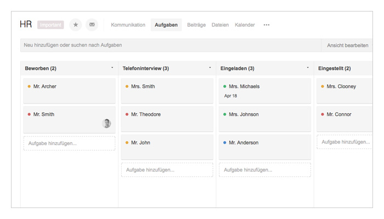Click red status dot on Mr. Connor
Viewport: 384px width, 219px height.
click(323, 114)
